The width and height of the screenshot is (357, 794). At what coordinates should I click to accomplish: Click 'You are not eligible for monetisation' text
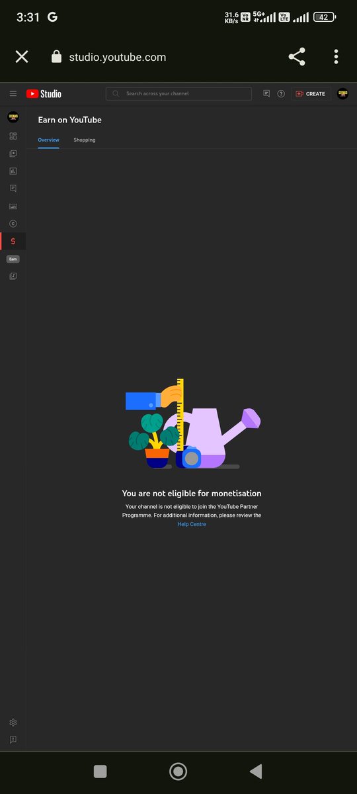[192, 493]
